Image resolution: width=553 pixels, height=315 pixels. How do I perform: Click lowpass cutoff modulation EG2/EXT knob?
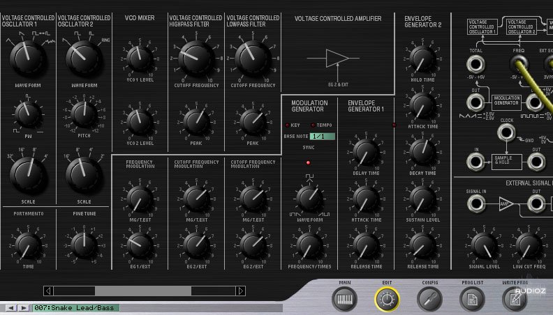tap(253, 245)
